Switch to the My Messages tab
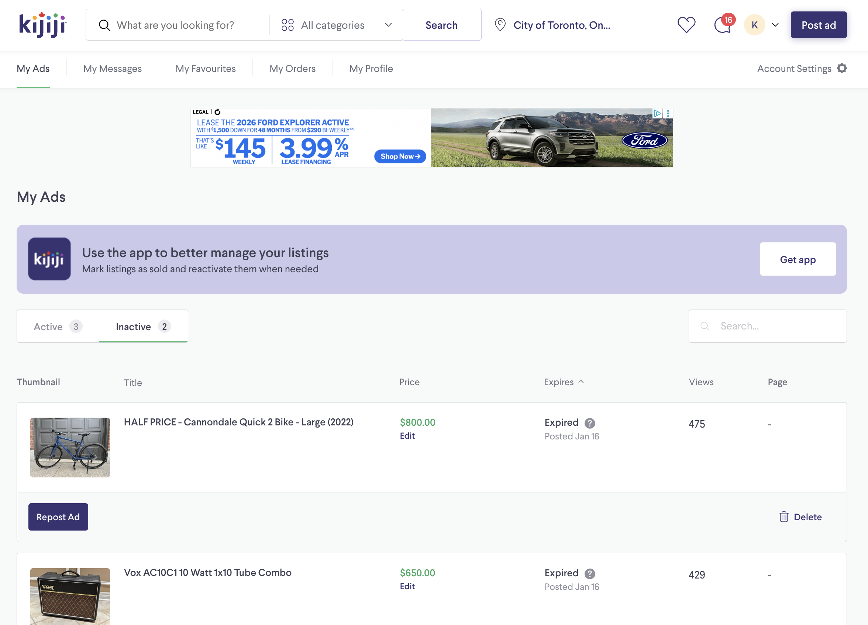The height and width of the screenshot is (625, 868). pyautogui.click(x=112, y=69)
